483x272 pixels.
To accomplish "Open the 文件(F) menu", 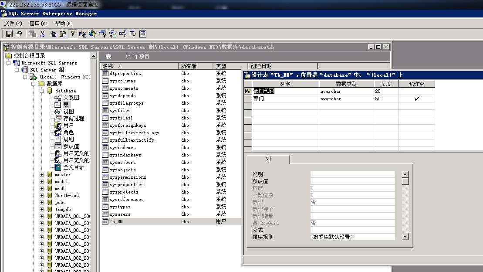I will [13, 24].
